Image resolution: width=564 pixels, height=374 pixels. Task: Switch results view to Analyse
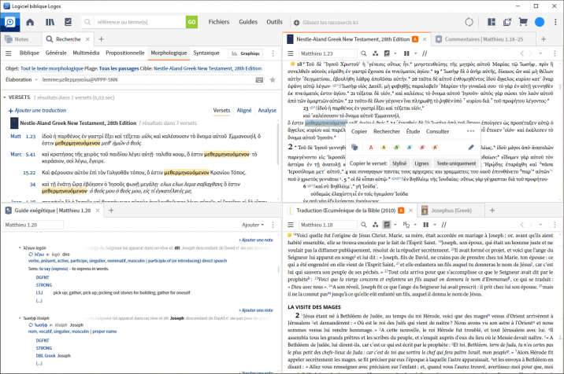(x=267, y=110)
